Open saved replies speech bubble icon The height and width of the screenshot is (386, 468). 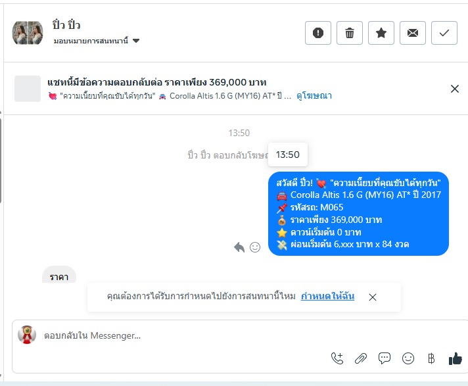click(x=385, y=358)
